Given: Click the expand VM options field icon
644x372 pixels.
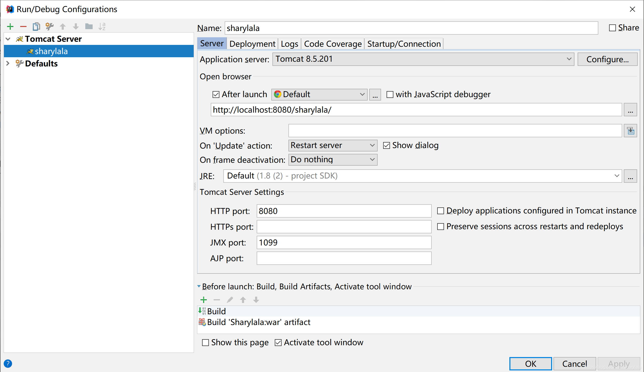Looking at the screenshot, I should (x=631, y=131).
